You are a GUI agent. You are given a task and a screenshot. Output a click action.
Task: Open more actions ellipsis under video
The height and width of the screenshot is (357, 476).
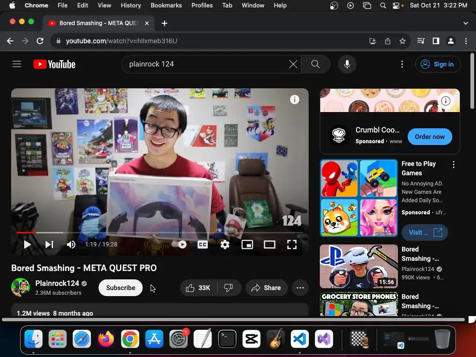pyautogui.click(x=300, y=288)
